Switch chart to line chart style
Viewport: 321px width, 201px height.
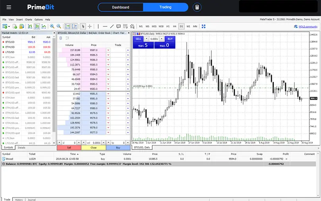[x=44, y=26]
